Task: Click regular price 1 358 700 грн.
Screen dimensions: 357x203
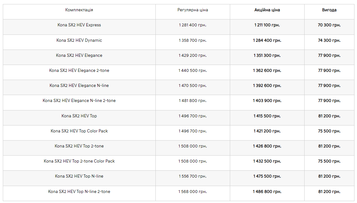Action: click(x=192, y=40)
